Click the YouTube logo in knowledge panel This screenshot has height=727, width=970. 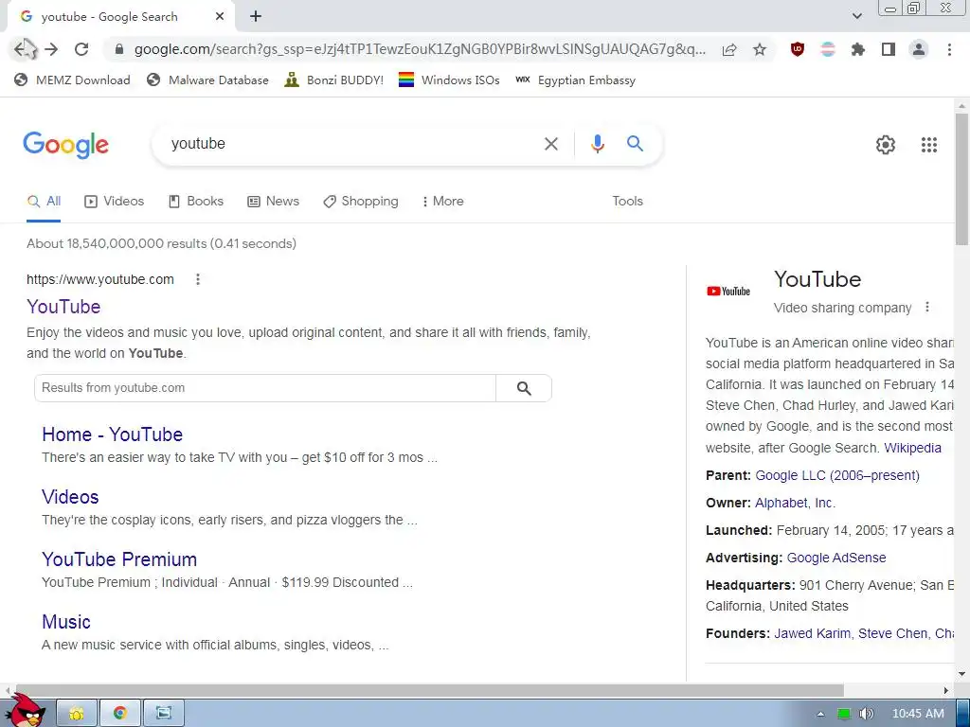(x=728, y=292)
